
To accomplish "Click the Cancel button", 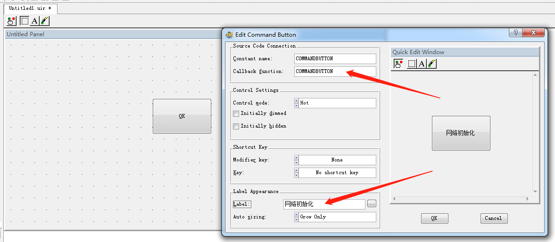I will point(494,218).
